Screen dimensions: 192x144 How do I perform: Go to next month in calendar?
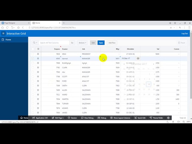(x=154, y=64)
